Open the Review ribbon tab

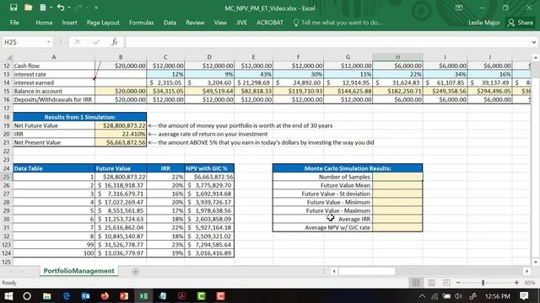pyautogui.click(x=195, y=23)
